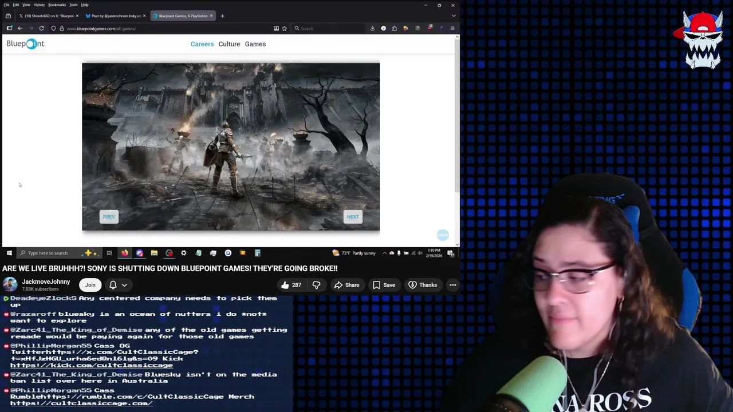Click the Demon's Souls slideshow image
The image size is (733, 412).
pyautogui.click(x=231, y=146)
